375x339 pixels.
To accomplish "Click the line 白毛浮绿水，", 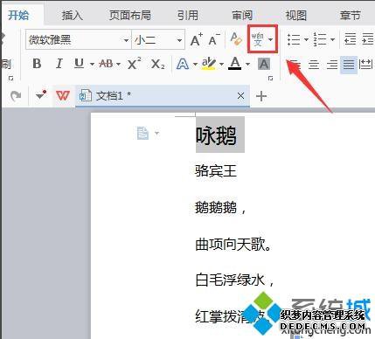I will [x=234, y=280].
